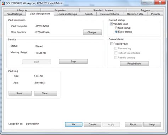Enable the Rebuild vault checkbox

(112, 44)
